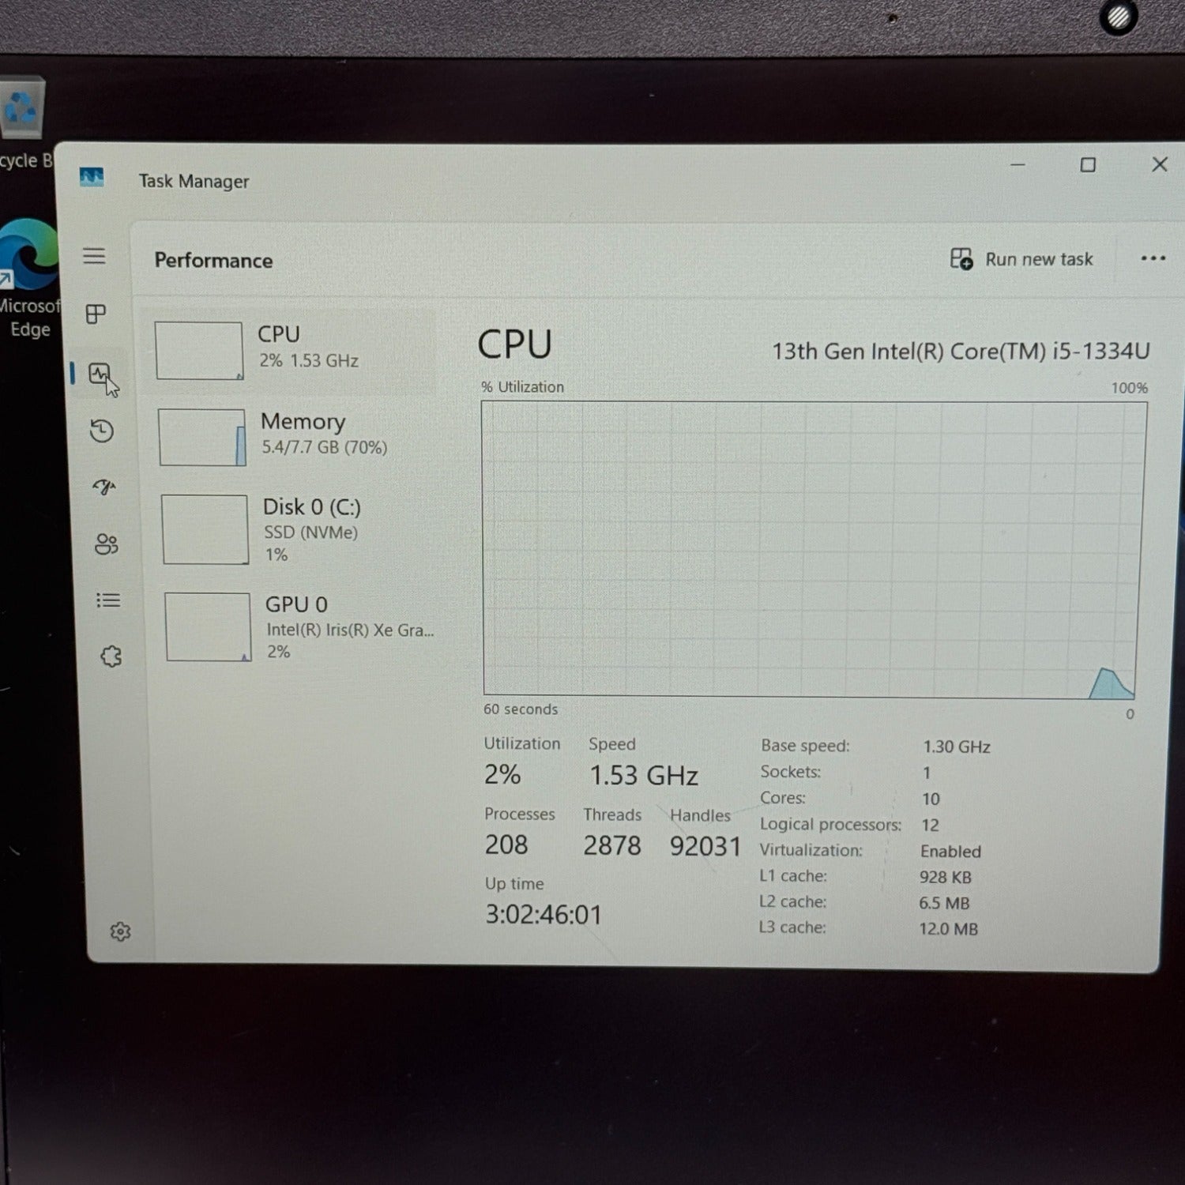Image resolution: width=1185 pixels, height=1185 pixels.
Task: Close the Task Manager window
Action: pos(1160,164)
